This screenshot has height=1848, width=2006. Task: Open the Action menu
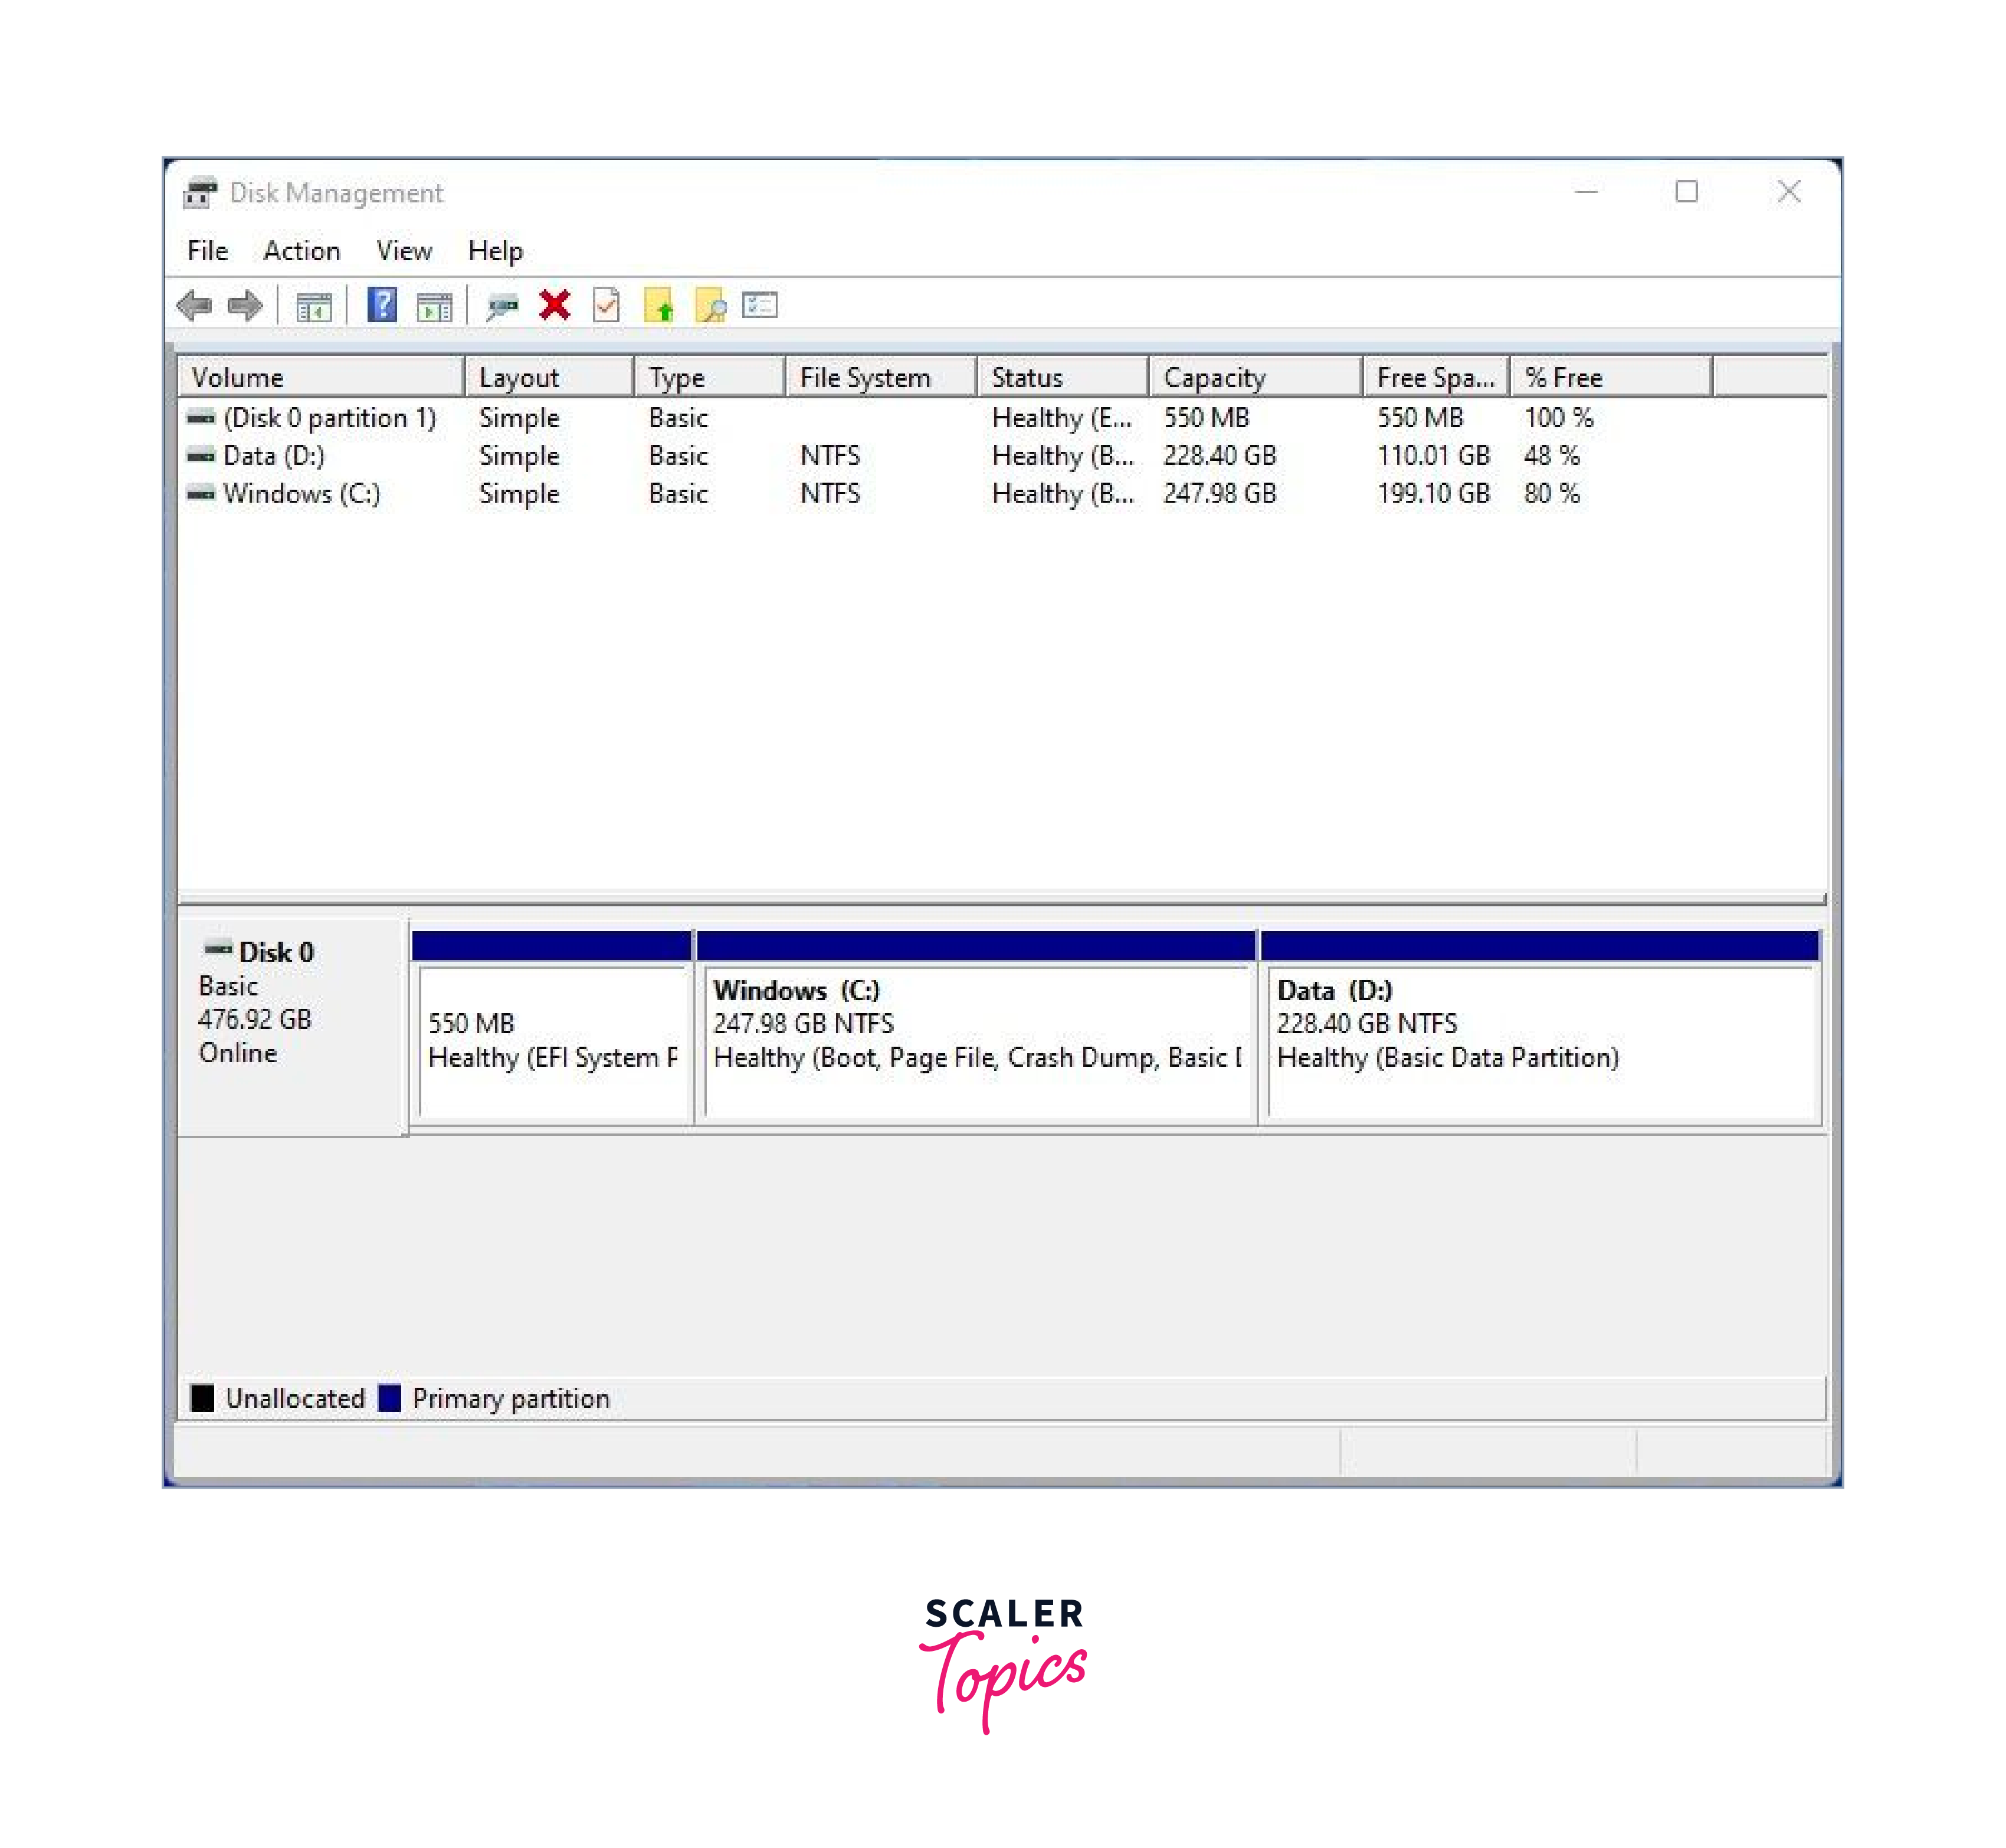coord(301,251)
